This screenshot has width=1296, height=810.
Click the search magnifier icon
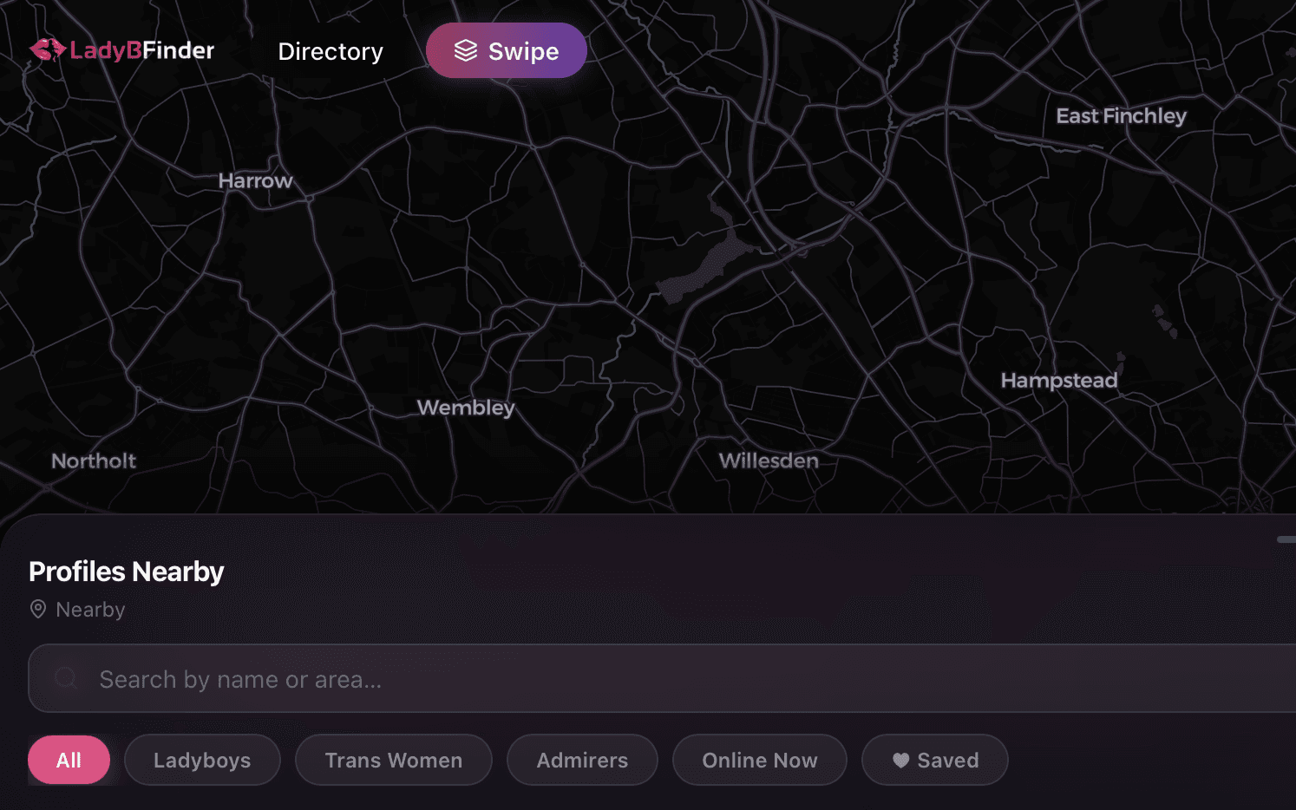66,678
